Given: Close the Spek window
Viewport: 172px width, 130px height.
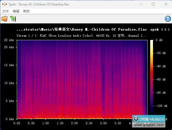Looking at the screenshot, I should 165,4.
